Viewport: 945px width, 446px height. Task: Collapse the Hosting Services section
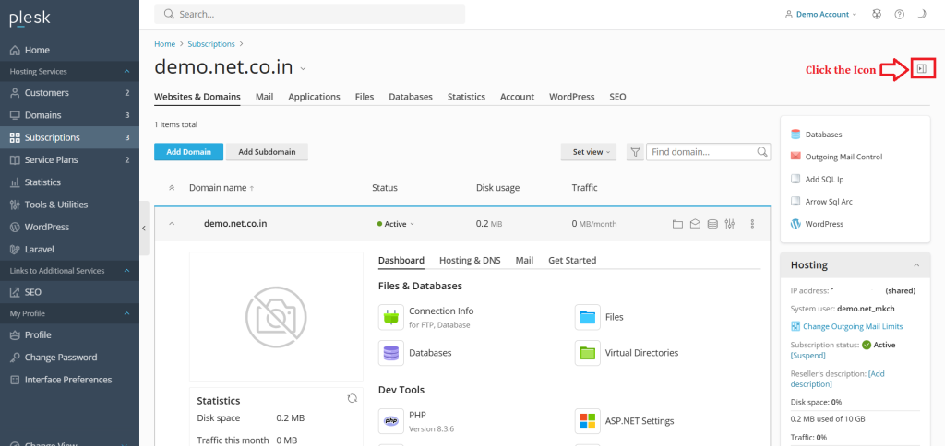(126, 72)
